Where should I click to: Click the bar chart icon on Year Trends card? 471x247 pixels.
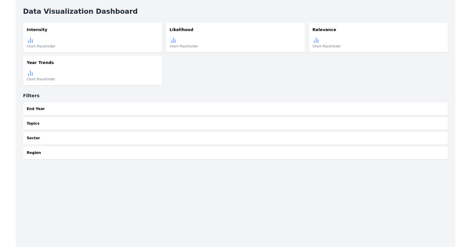point(30,73)
